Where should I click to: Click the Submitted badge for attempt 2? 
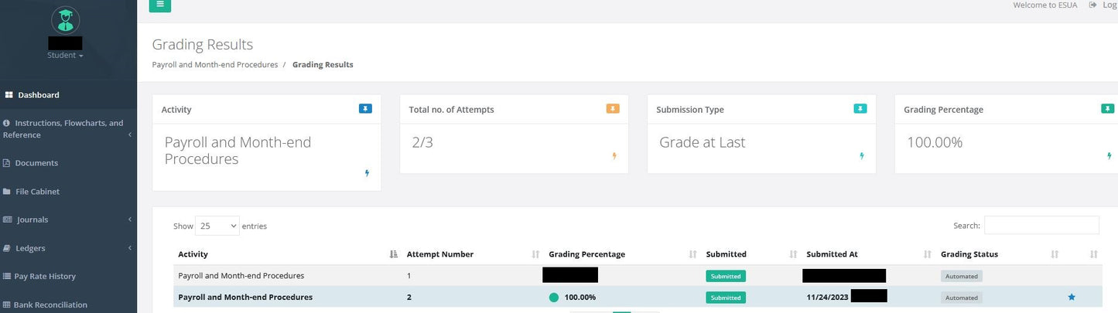click(x=726, y=298)
